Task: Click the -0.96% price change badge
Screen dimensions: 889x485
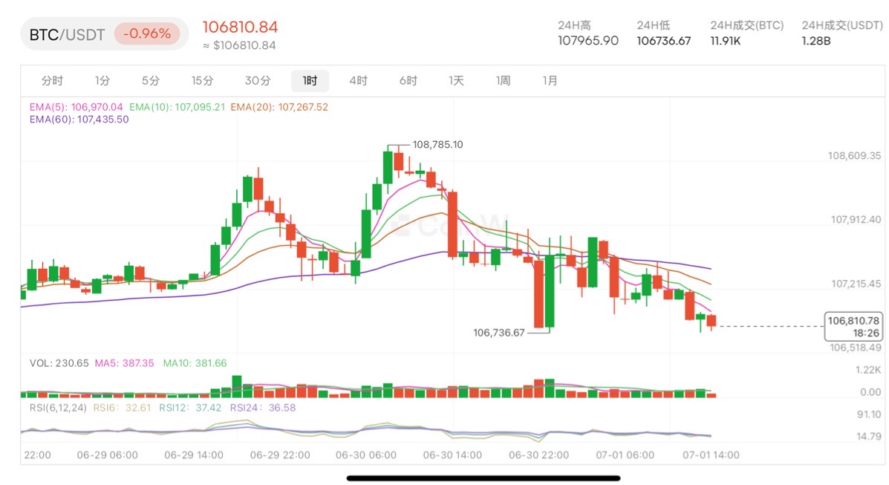Action: tap(148, 33)
